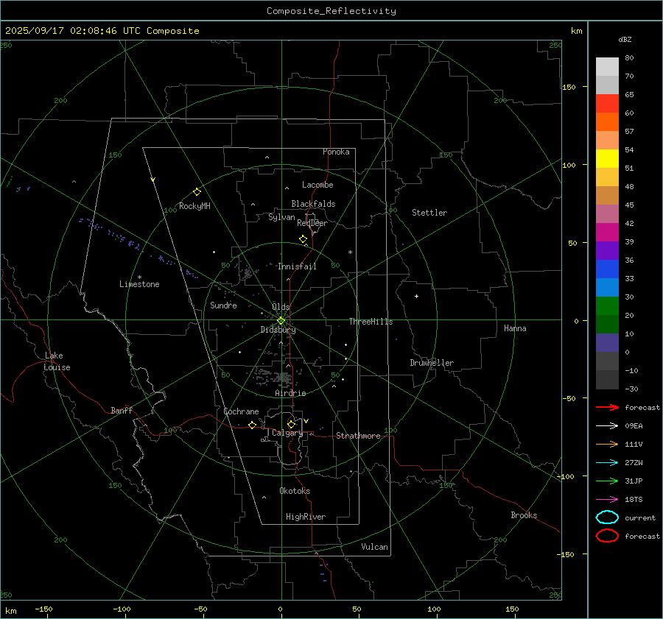Click the green 31JP arrow legend icon
Viewport: 663px width, 619px height.
[607, 481]
